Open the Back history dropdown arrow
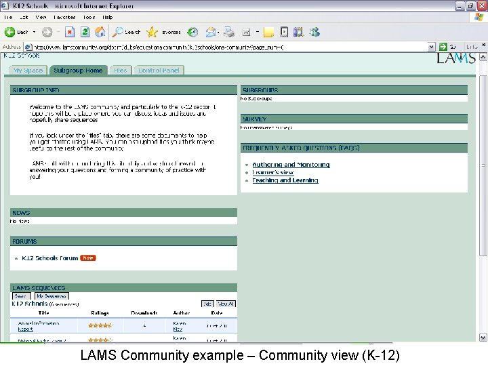 [x=35, y=32]
